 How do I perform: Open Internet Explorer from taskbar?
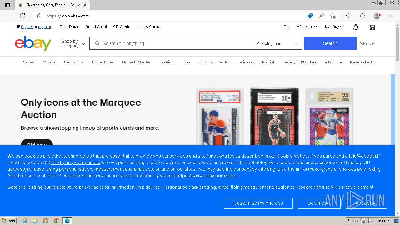[25, 221]
